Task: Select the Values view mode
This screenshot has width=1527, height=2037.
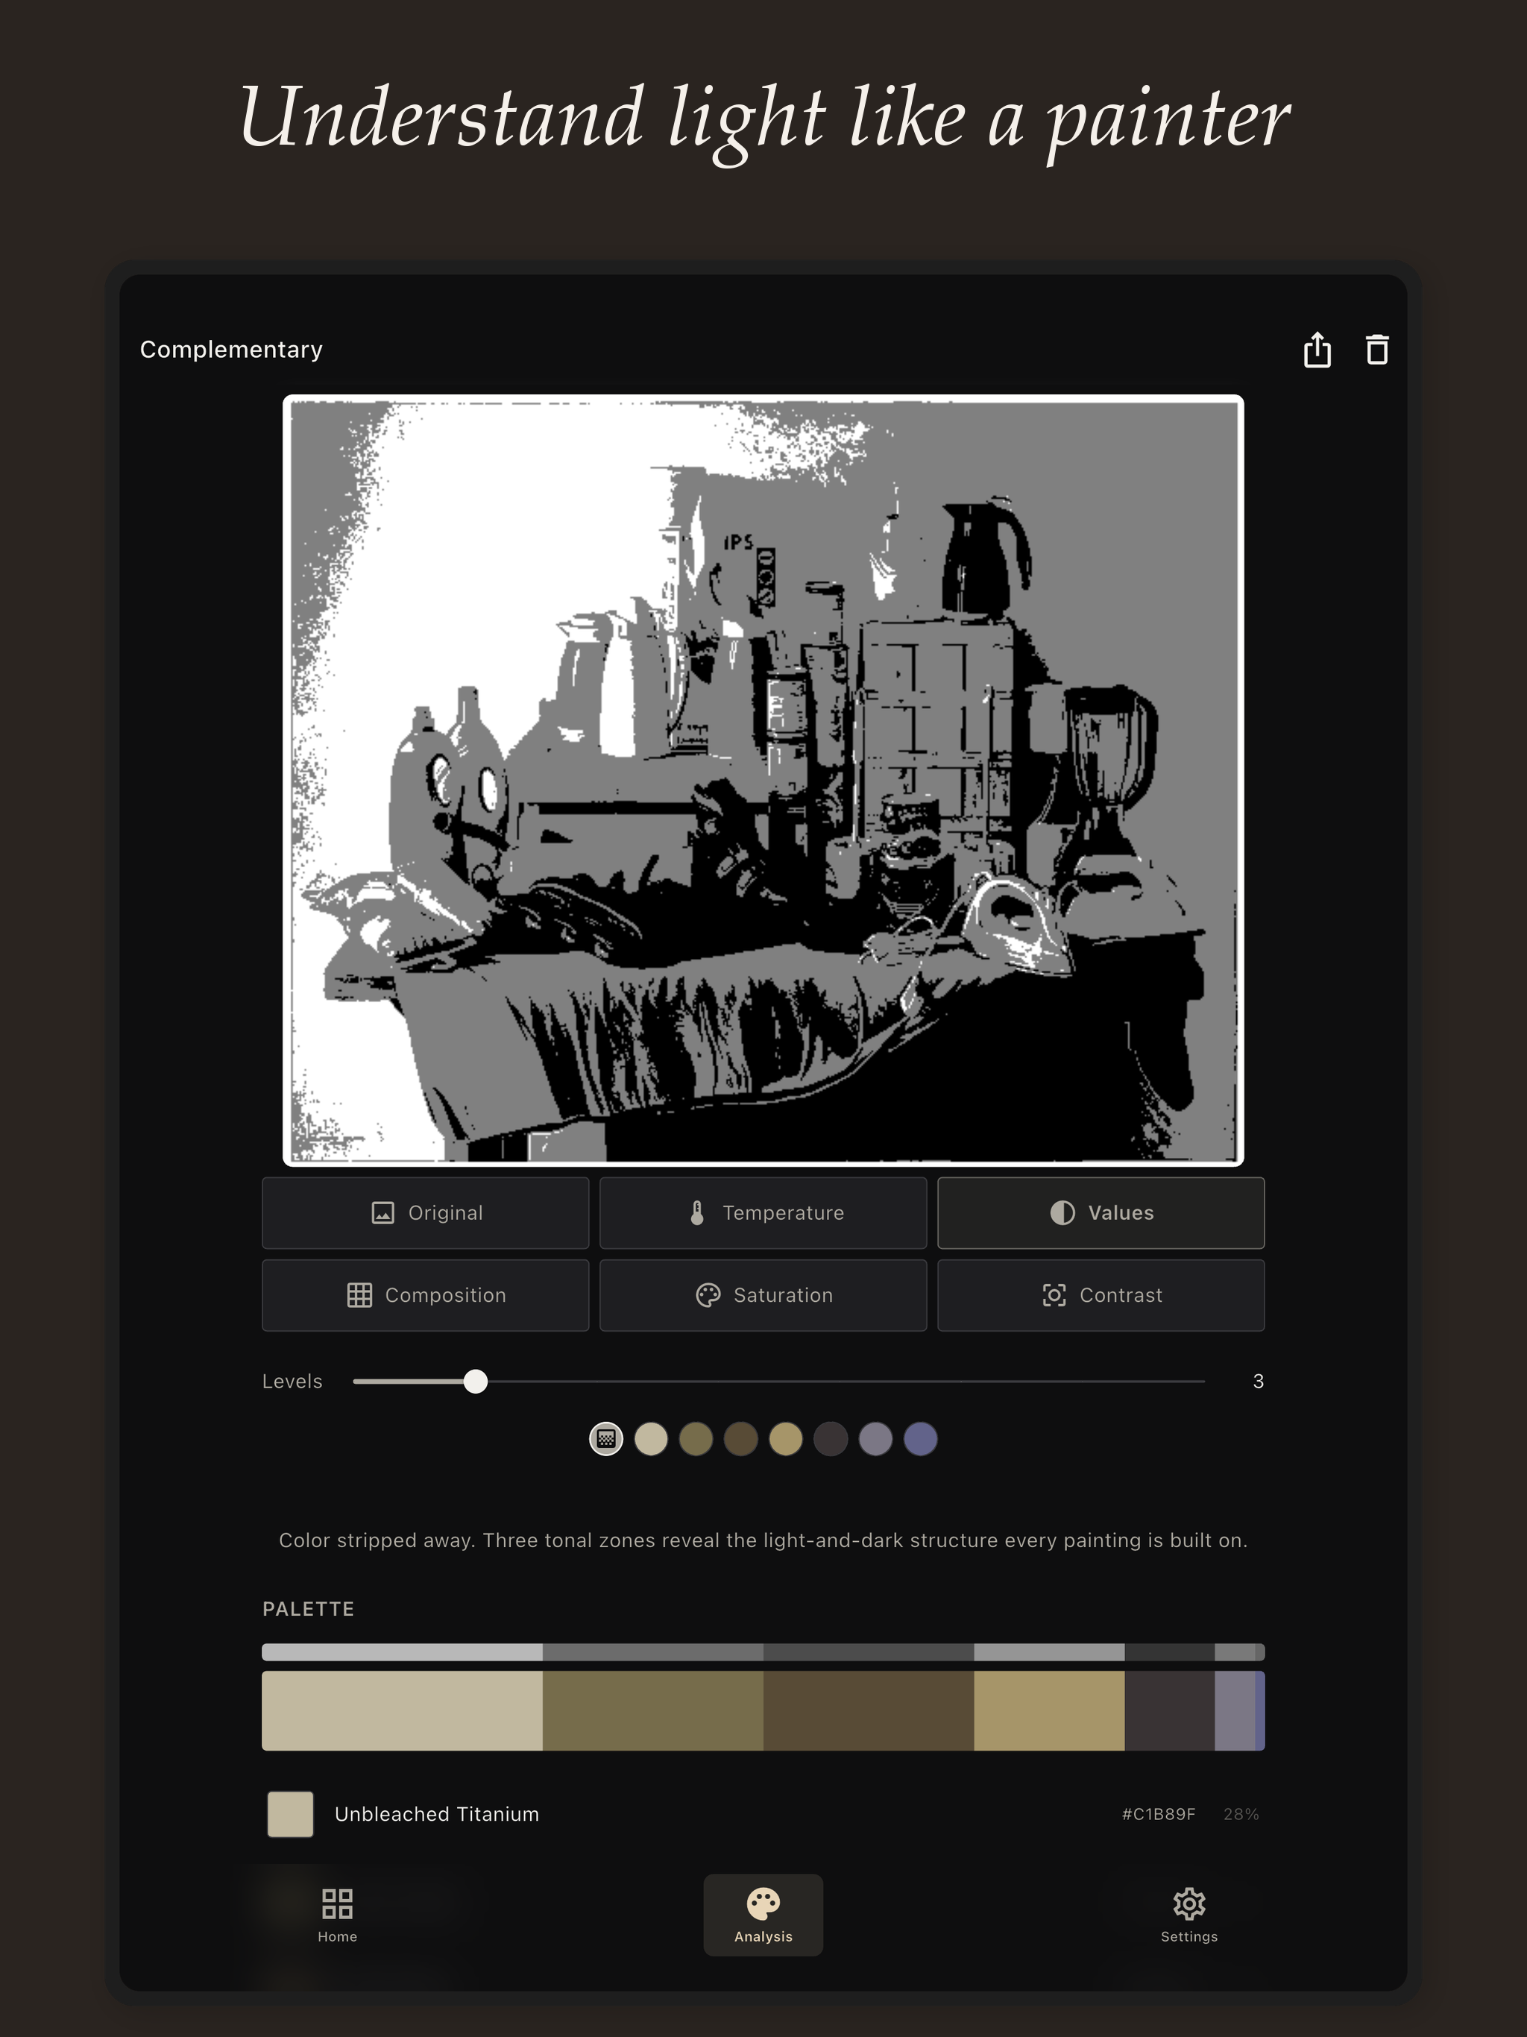Action: (x=1101, y=1213)
